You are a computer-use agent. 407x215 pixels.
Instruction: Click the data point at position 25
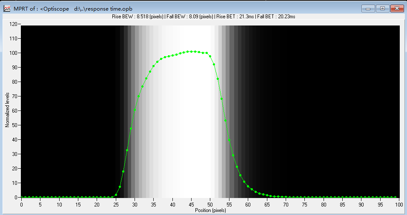click(x=116, y=195)
